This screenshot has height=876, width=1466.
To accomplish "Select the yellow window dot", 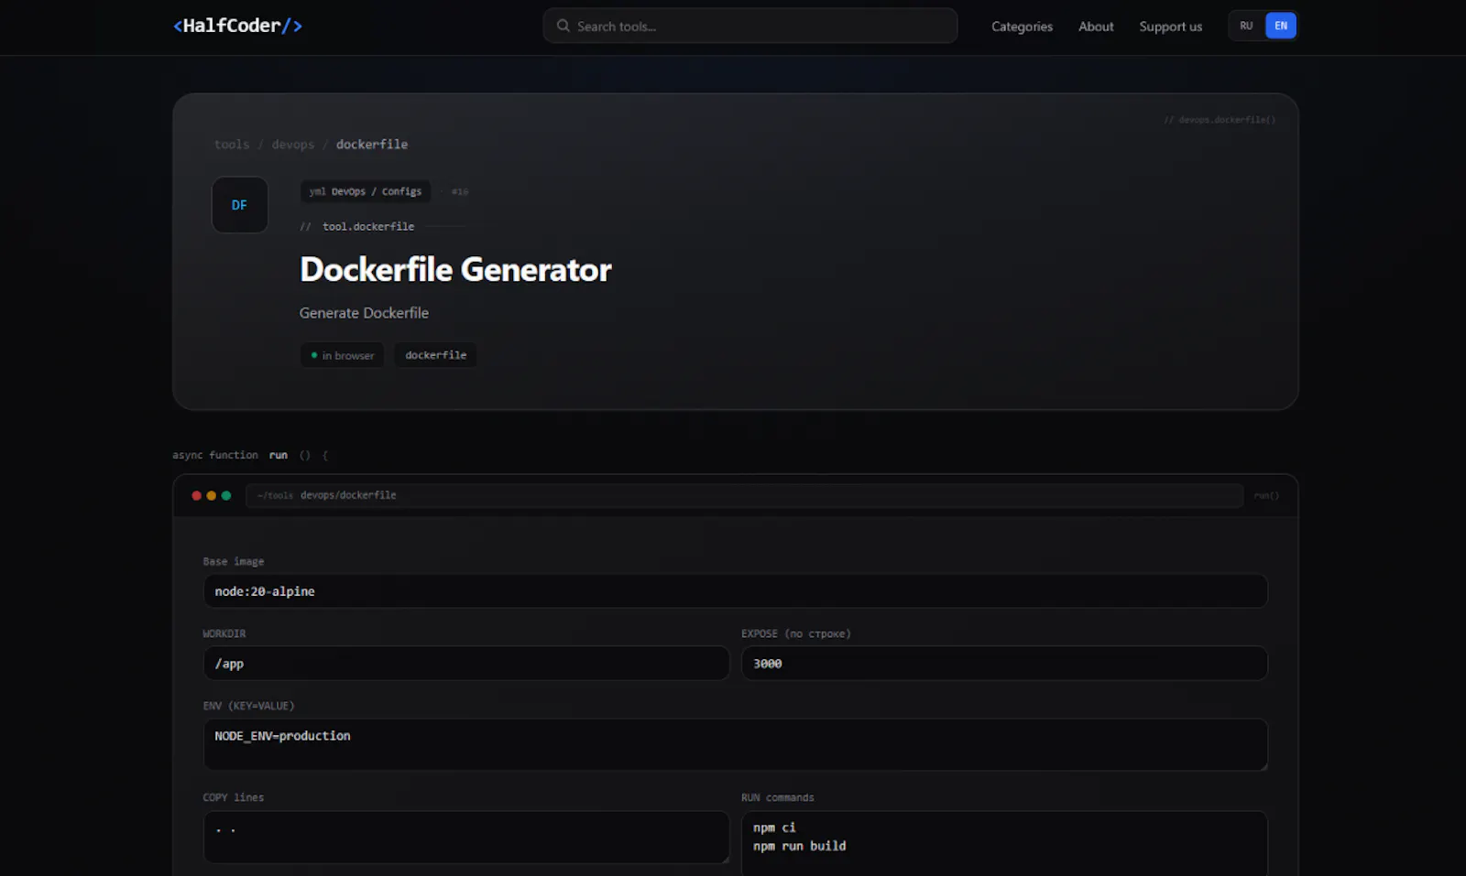I will (x=211, y=495).
